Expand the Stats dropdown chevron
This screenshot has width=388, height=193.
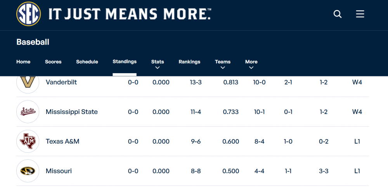point(158,68)
